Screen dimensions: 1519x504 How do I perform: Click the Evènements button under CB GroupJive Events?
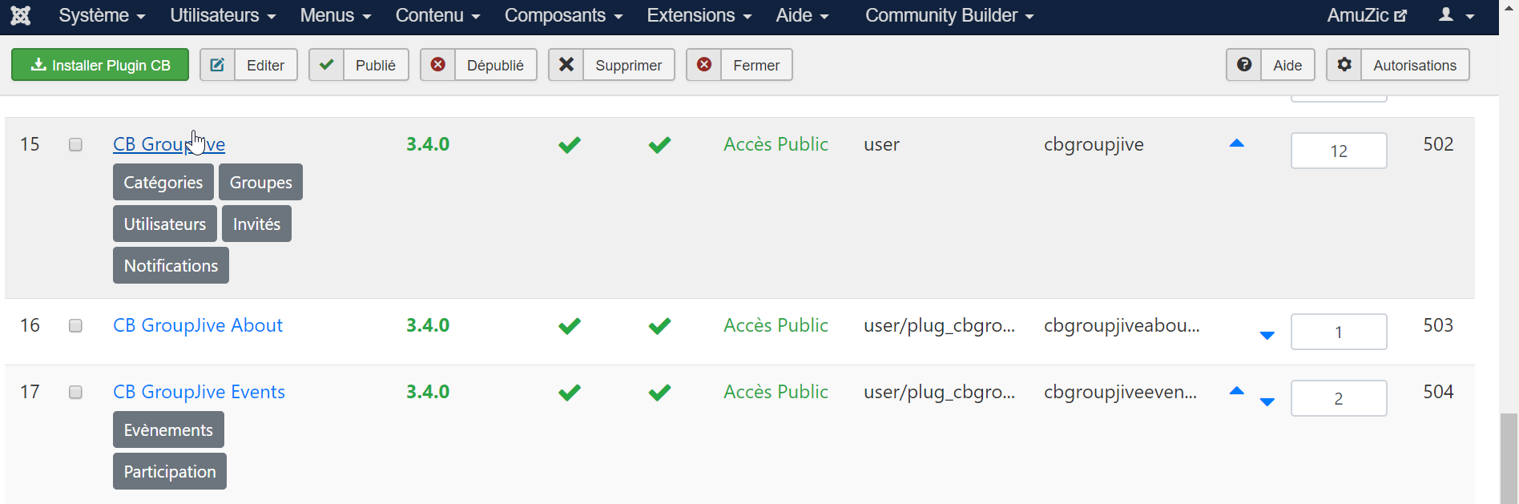pyautogui.click(x=168, y=429)
